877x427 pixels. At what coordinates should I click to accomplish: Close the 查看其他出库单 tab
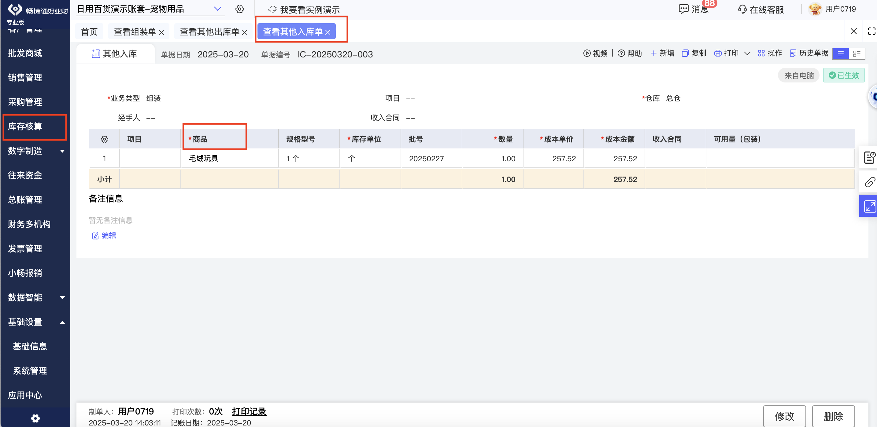pos(245,32)
